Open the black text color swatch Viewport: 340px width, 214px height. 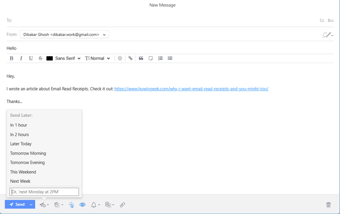coord(49,59)
